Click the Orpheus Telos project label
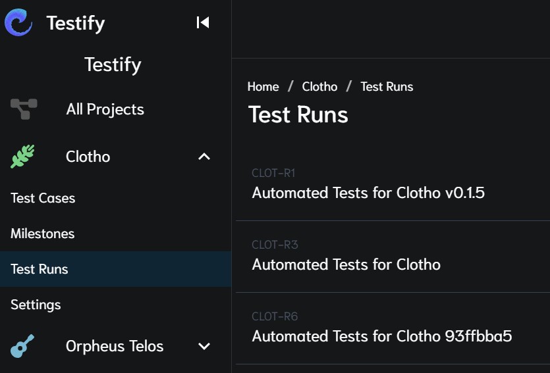 pos(115,346)
